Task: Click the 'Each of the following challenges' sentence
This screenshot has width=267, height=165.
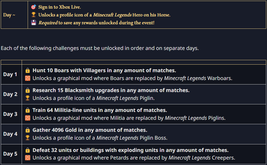Action: 100,48
